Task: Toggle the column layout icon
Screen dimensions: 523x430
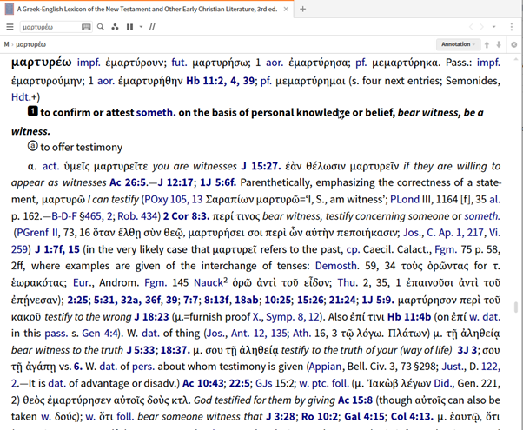Action: coord(130,27)
